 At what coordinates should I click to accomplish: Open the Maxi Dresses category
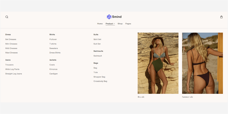(x=11, y=53)
